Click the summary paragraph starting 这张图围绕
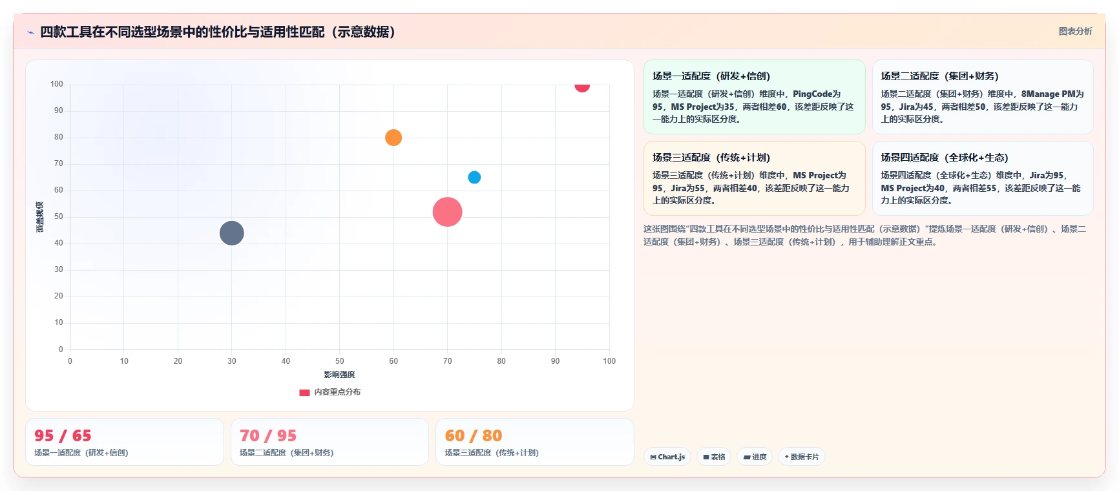The height and width of the screenshot is (491, 1119). point(865,235)
